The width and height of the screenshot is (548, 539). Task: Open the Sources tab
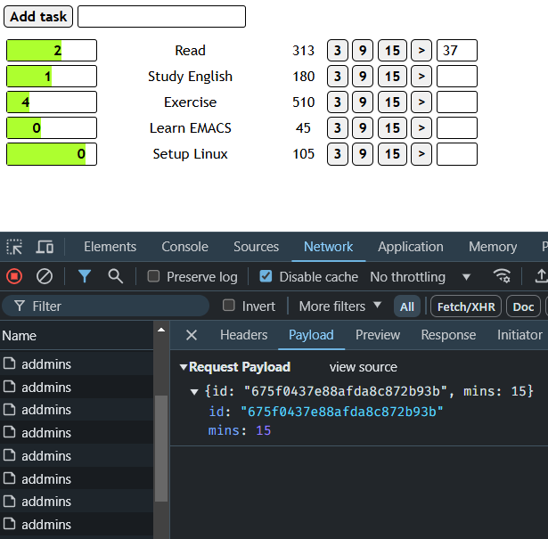point(256,247)
